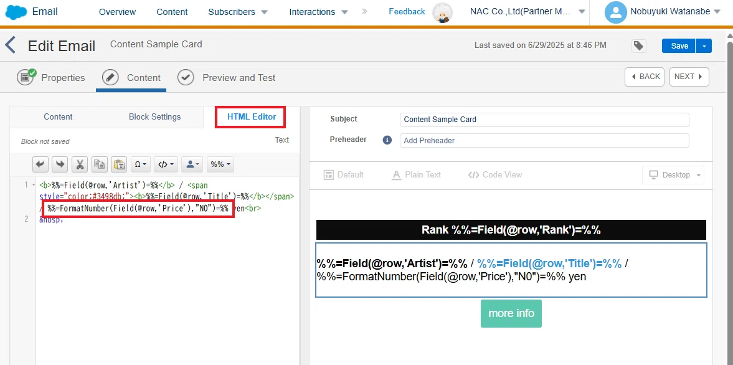
Task: Click the user profile avatar icon
Action: [615, 12]
